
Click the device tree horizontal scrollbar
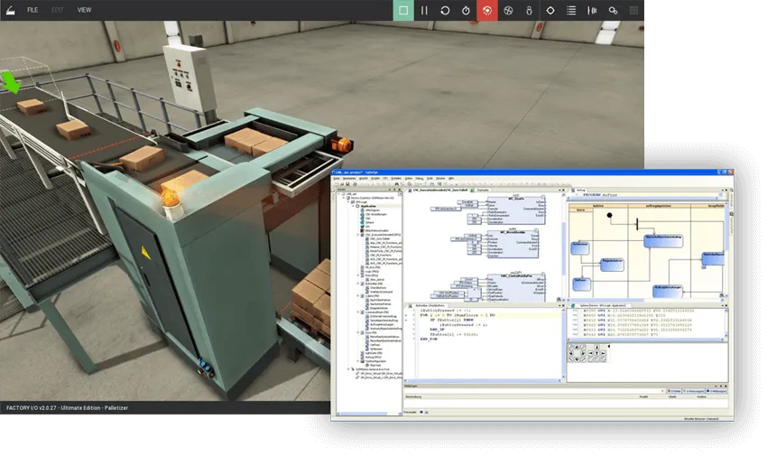(x=369, y=414)
